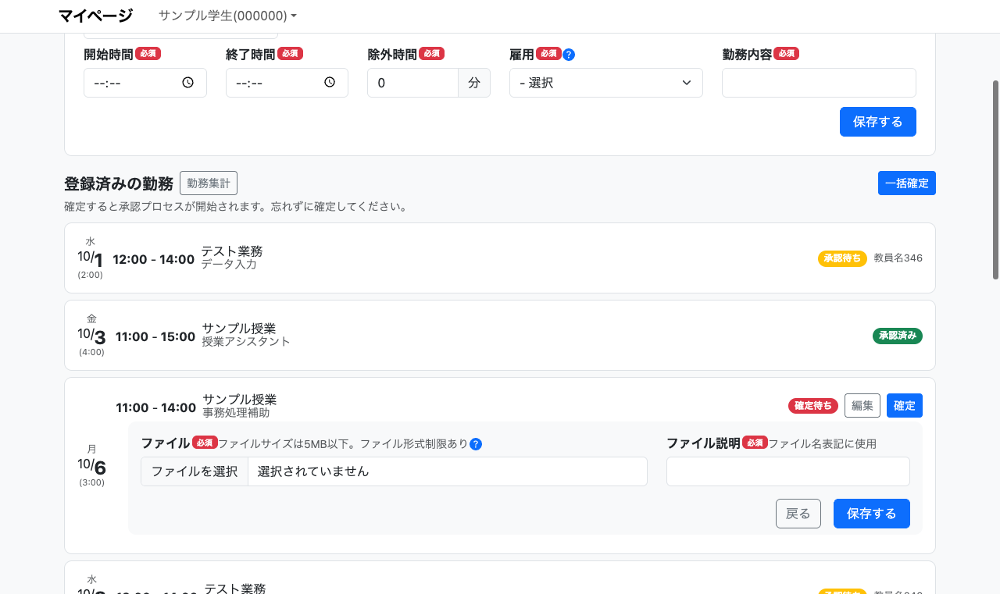Click the 一括確定 bulk confirm button
This screenshot has height=594, width=1000.
[906, 183]
